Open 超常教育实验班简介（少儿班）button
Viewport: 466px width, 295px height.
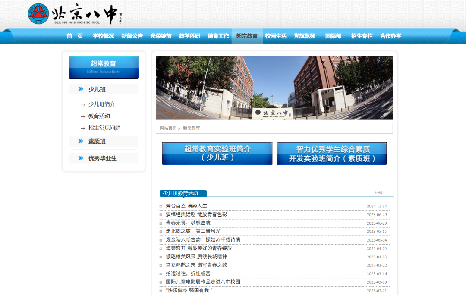click(217, 154)
